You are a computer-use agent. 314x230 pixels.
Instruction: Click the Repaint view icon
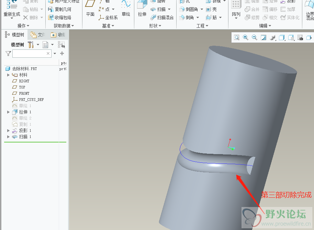263,38
